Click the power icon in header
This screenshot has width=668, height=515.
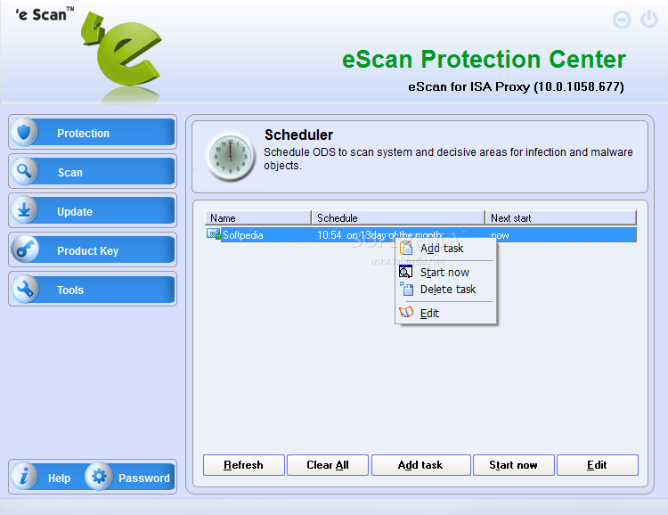click(648, 20)
